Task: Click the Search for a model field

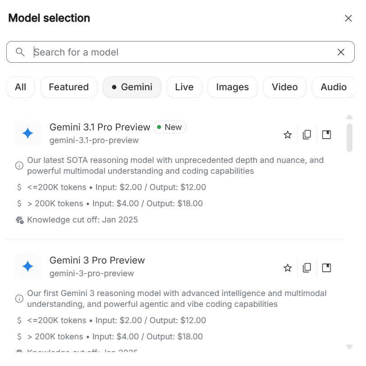Action: (181, 52)
